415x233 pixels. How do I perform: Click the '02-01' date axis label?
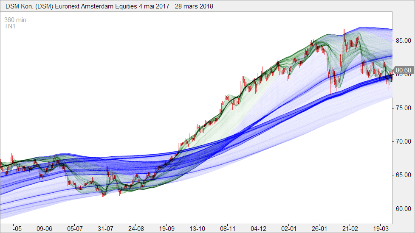[289, 228]
